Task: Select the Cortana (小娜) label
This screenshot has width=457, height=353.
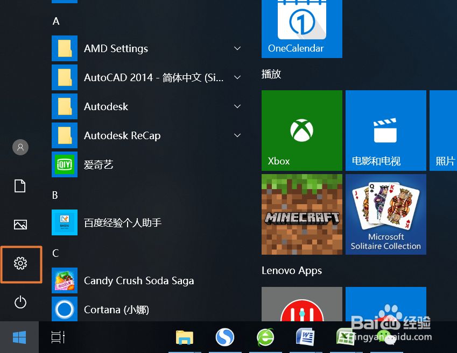Action: pyautogui.click(x=117, y=309)
